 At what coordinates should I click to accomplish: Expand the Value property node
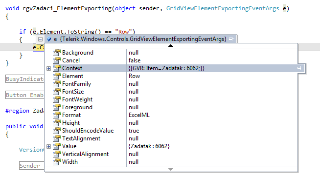tap(48, 147)
